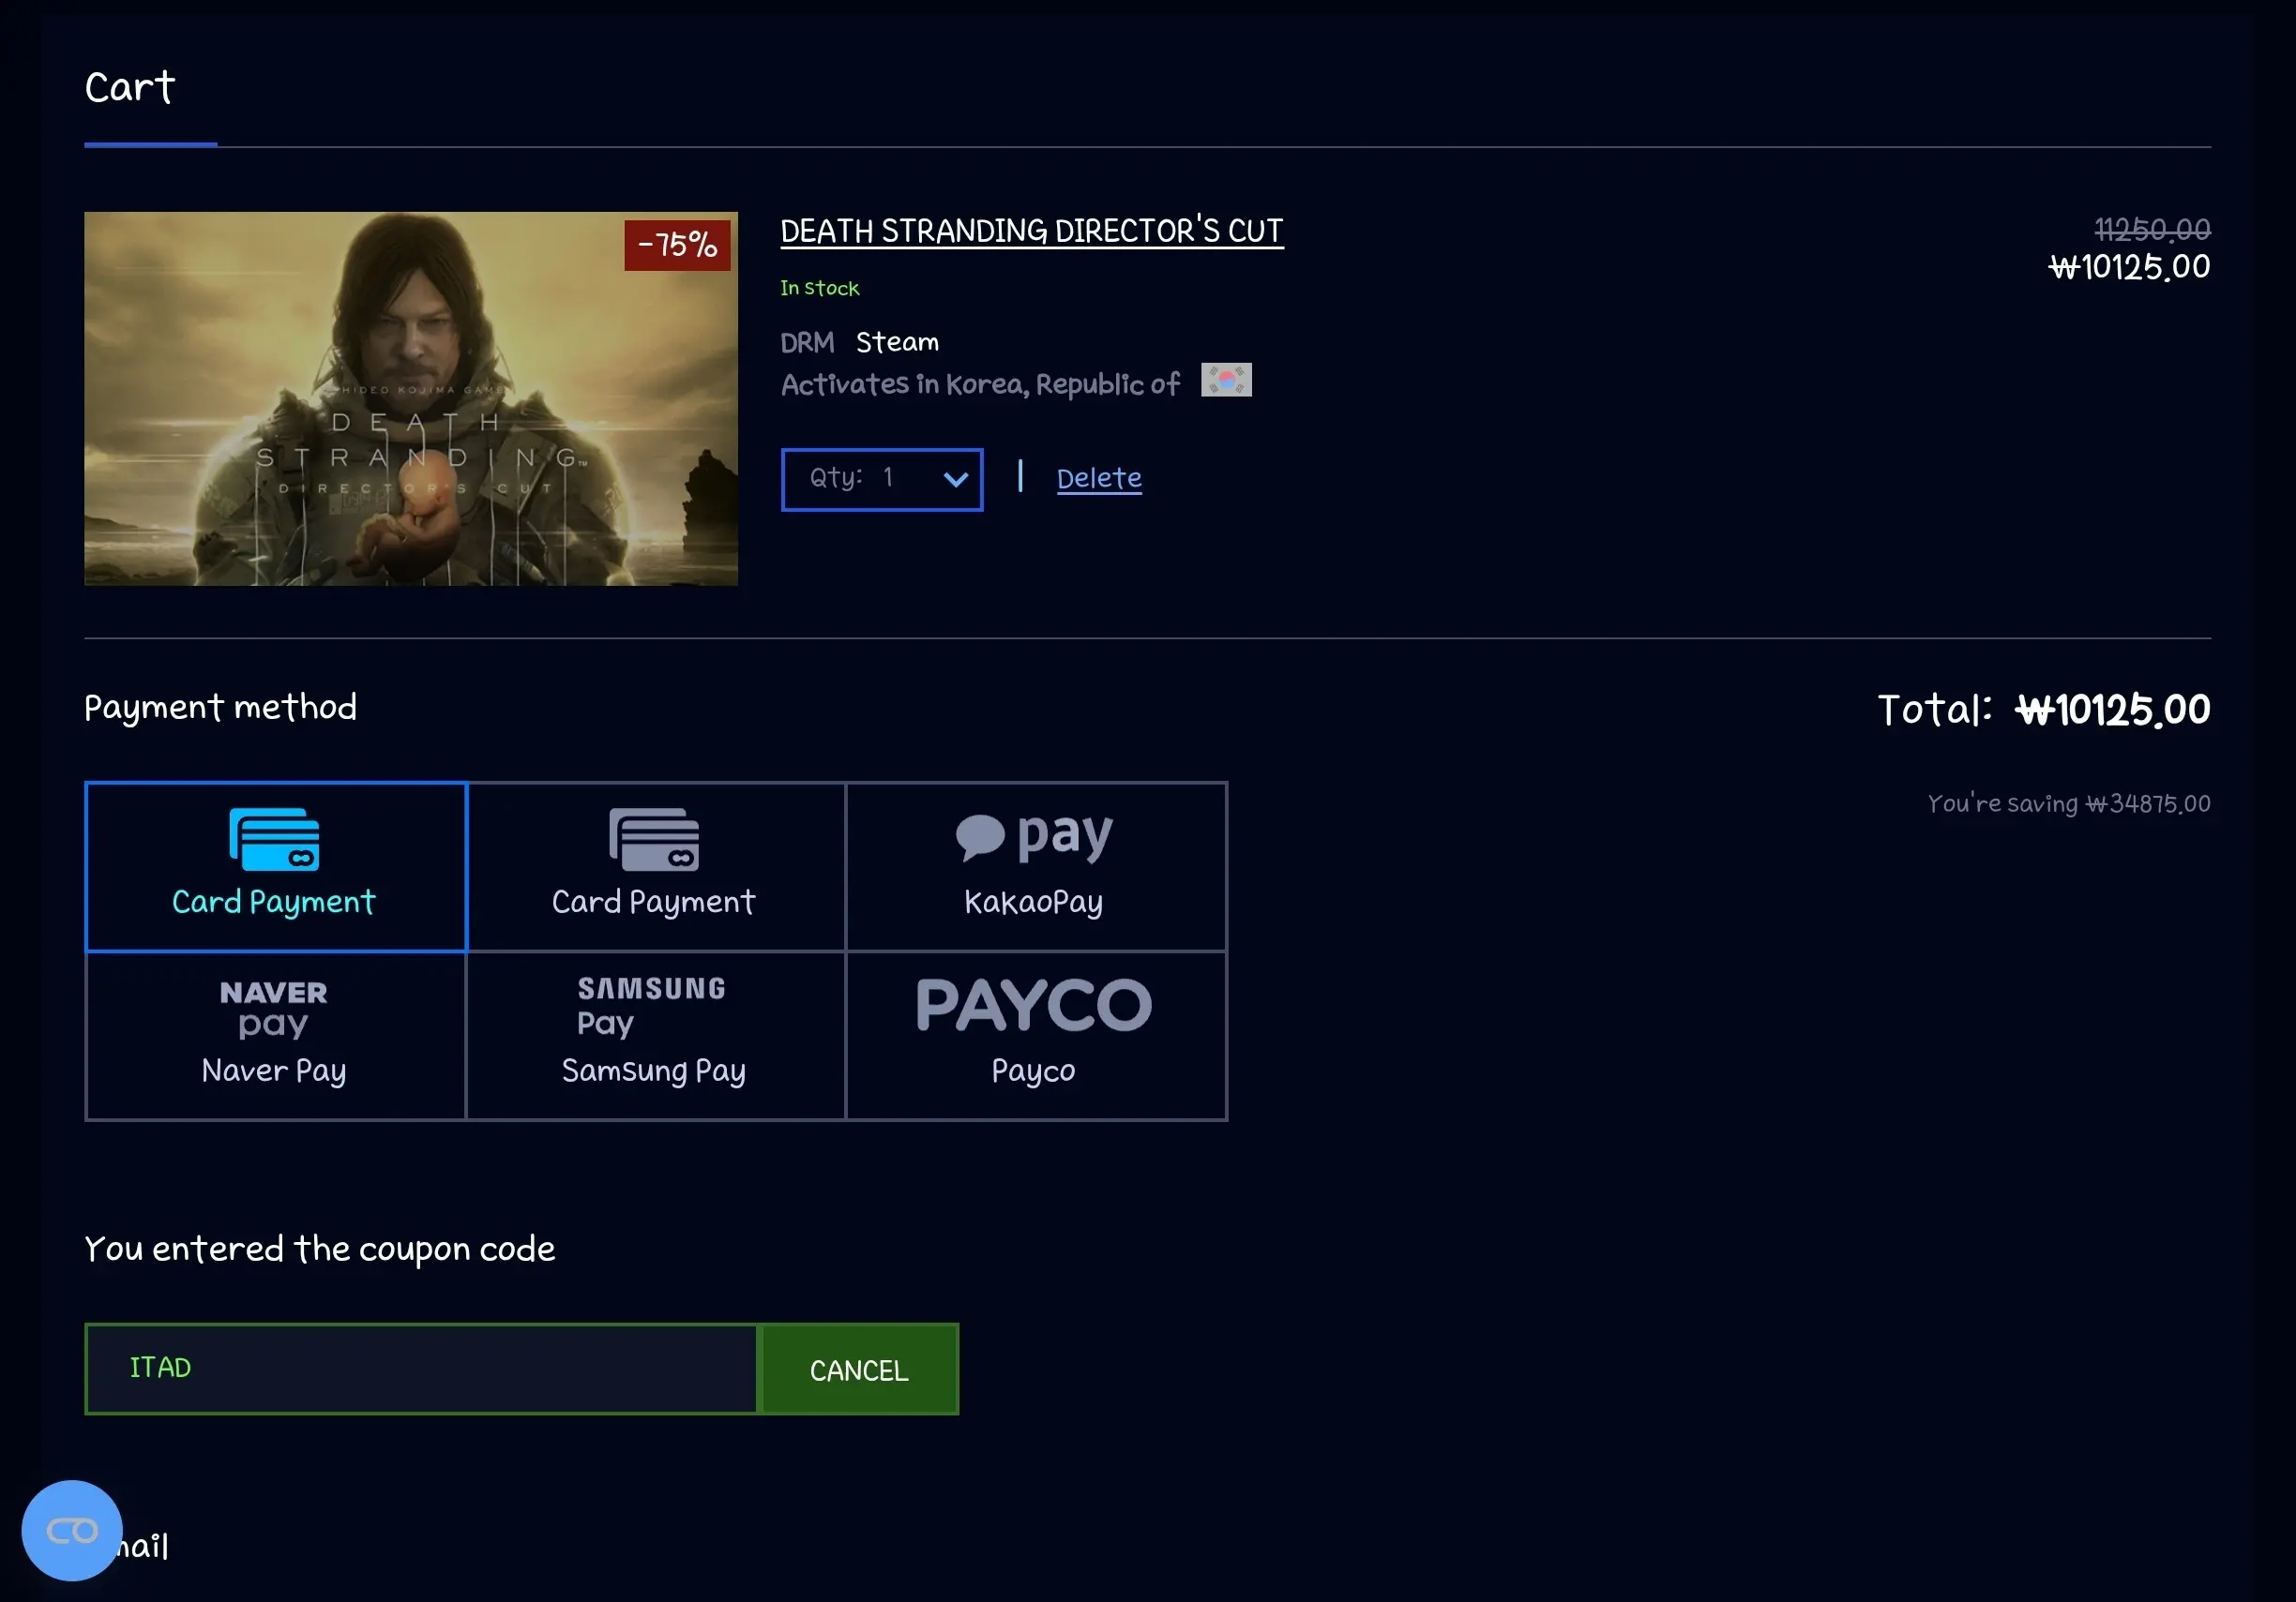This screenshot has height=1602, width=2296.
Task: Select the highlighted Card Payment method
Action: (x=275, y=866)
